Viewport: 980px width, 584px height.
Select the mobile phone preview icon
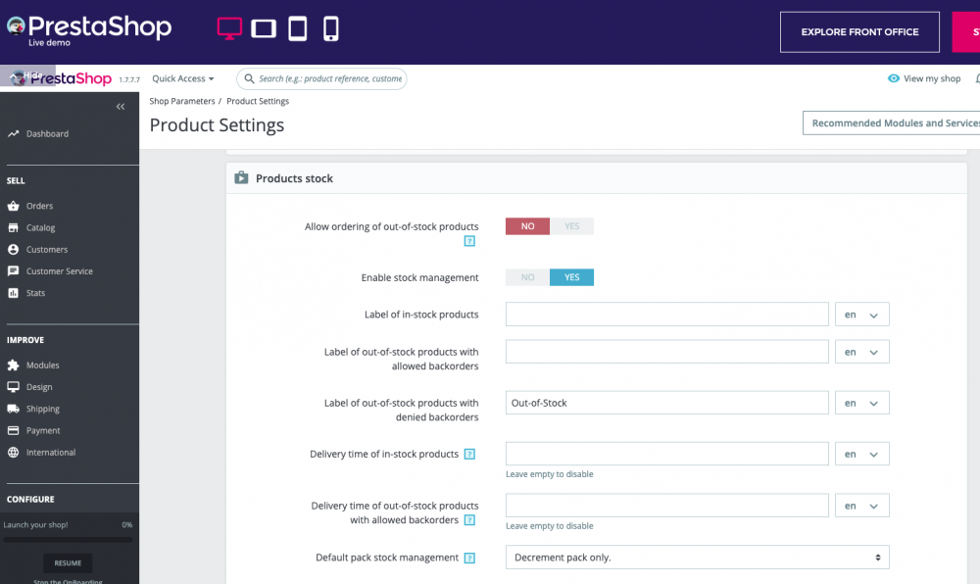tap(330, 27)
